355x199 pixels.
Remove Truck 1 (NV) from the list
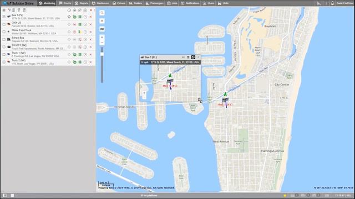(91, 54)
